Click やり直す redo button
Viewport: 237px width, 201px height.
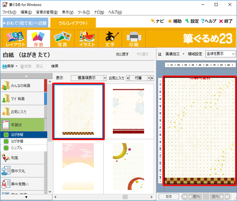click(x=143, y=54)
